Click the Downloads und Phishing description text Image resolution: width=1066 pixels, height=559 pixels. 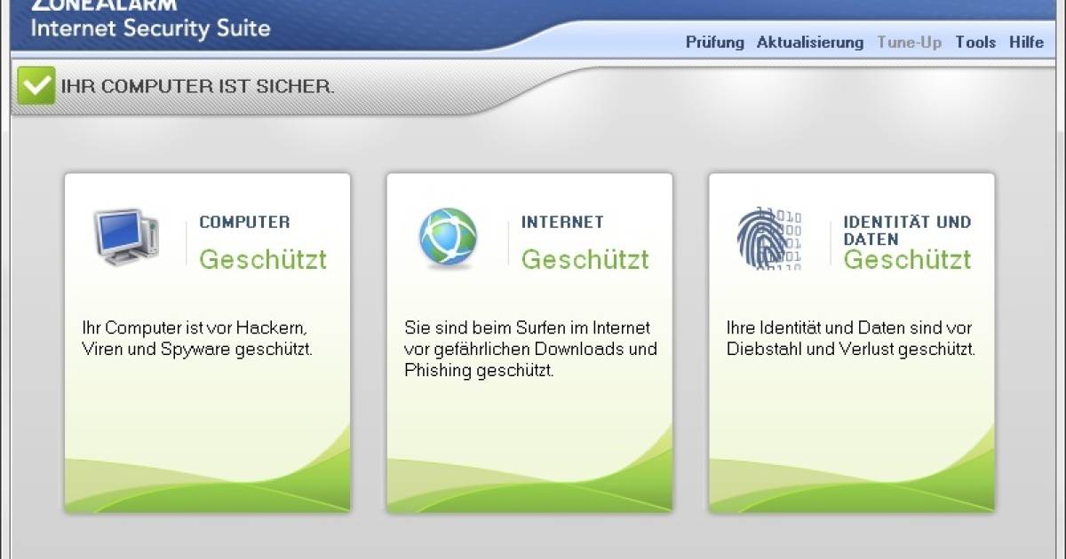(530, 349)
